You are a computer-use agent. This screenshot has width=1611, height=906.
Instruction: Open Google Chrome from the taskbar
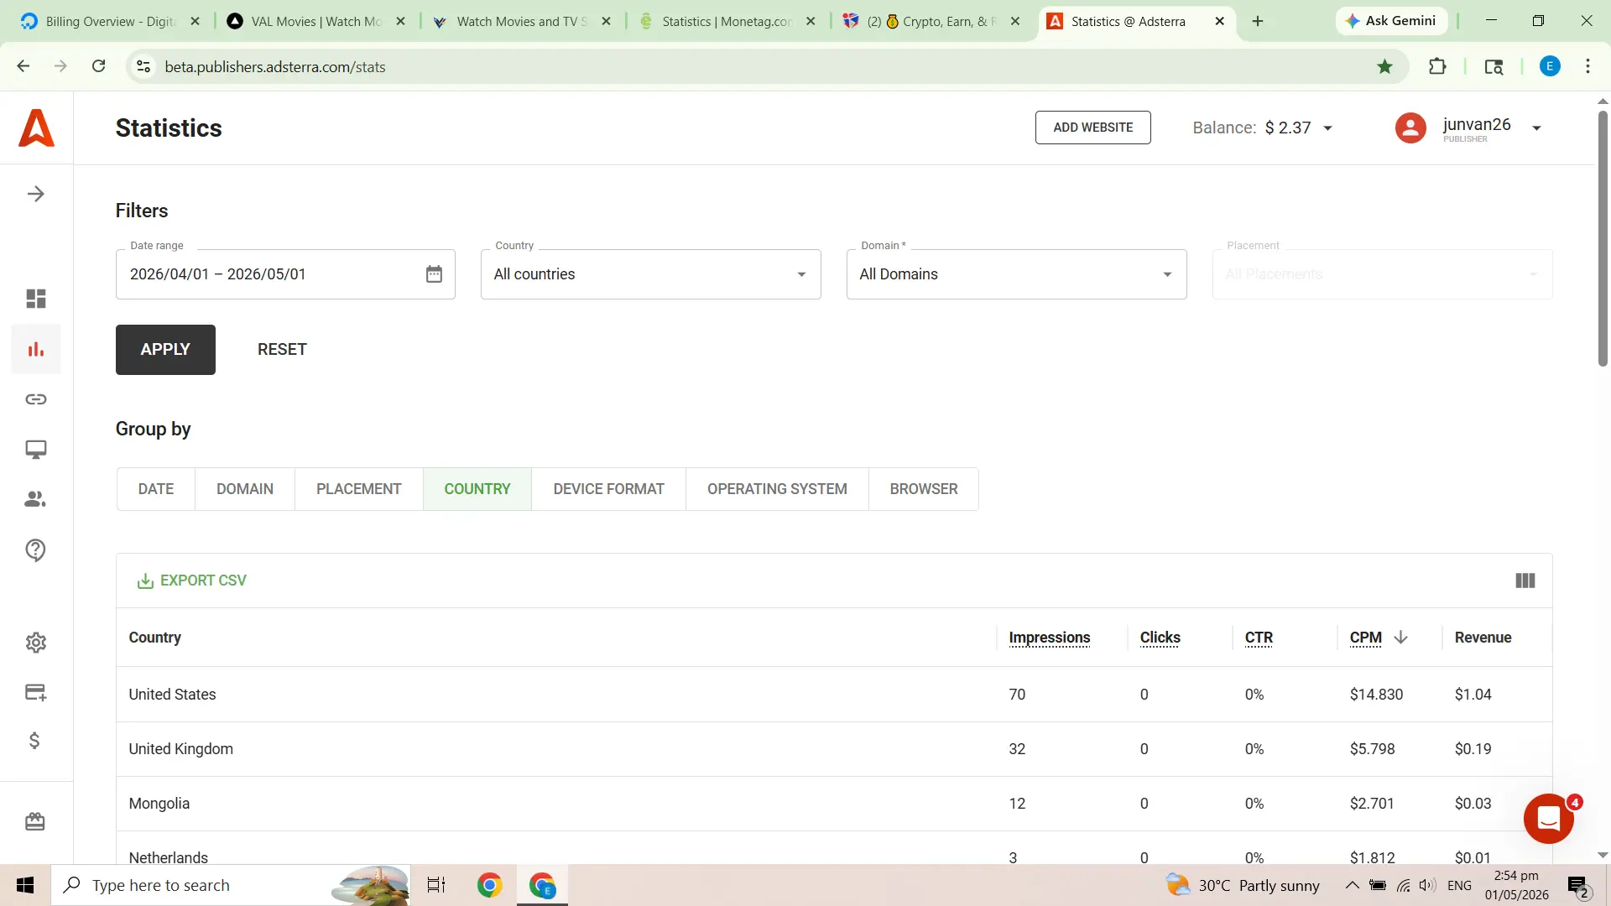490,885
